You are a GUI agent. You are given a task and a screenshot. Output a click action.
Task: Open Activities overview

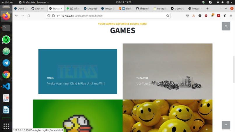coord(7,2)
